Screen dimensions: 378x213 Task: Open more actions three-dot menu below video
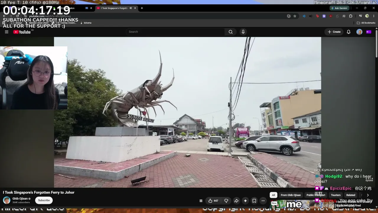tap(263, 201)
